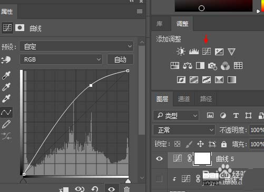Select the white point eyedropper

coord(6,98)
